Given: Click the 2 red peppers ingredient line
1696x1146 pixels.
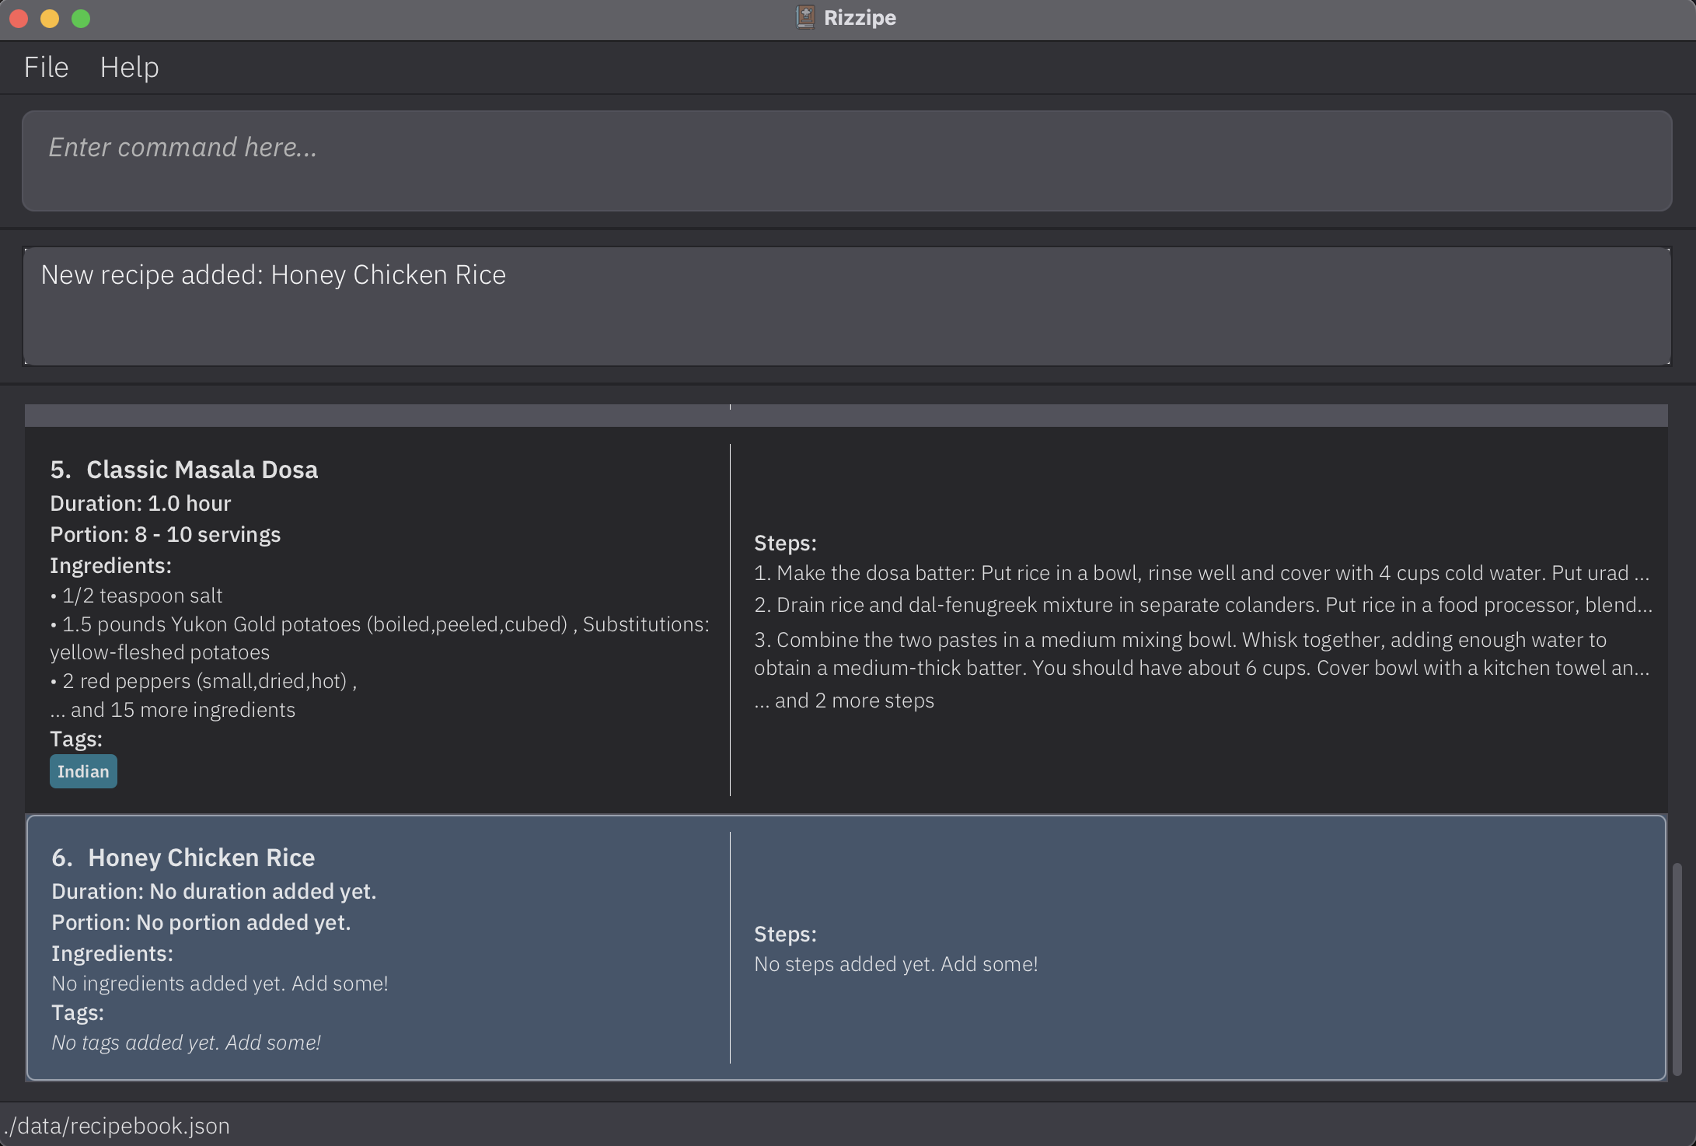Looking at the screenshot, I should pos(204,681).
